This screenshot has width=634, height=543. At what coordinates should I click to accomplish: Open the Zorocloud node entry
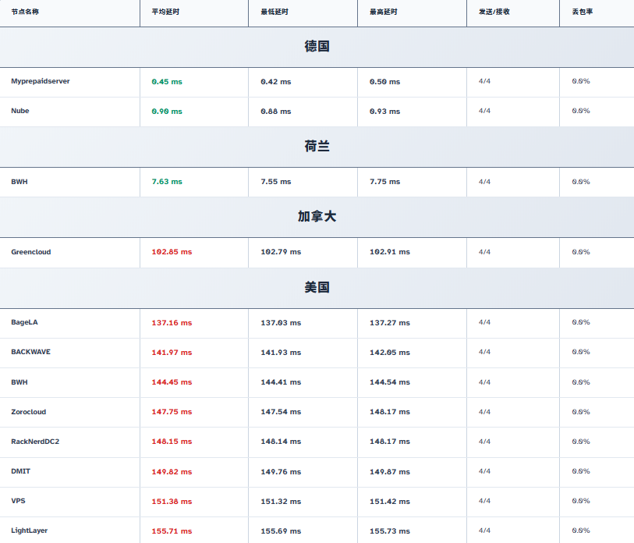[28, 412]
